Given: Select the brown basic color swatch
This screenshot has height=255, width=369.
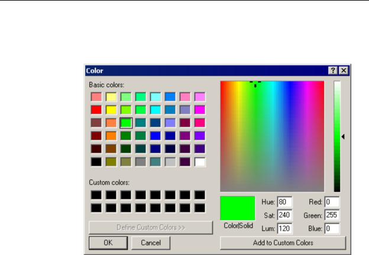Looking at the screenshot, I should tap(111, 149).
